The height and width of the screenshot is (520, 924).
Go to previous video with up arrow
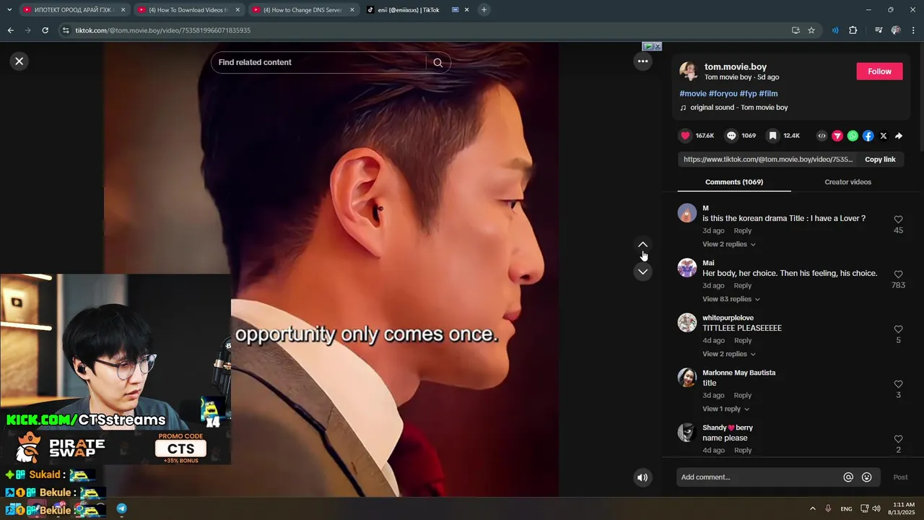pos(642,245)
